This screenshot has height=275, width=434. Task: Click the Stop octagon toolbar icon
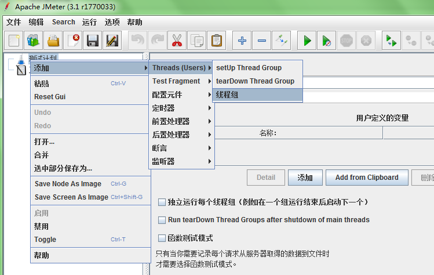coord(347,41)
